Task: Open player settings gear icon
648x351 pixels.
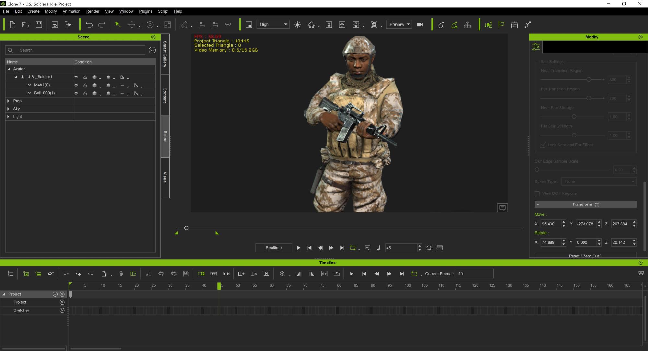Action: click(x=429, y=248)
